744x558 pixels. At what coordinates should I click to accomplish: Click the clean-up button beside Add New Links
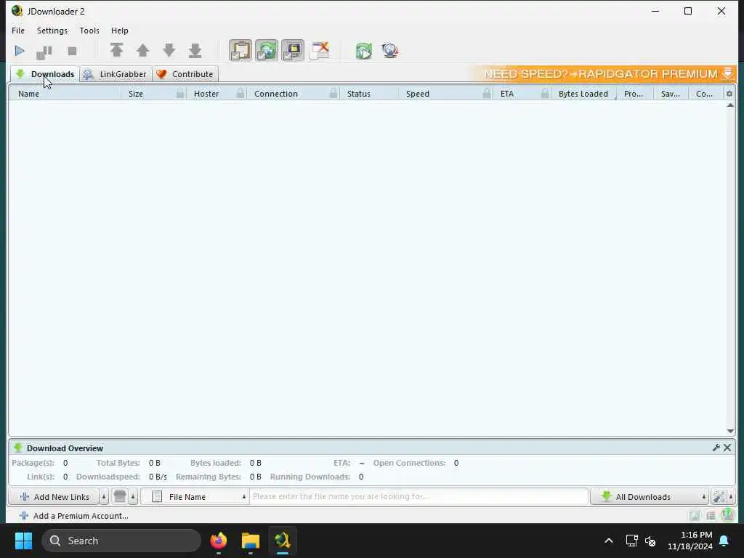[x=120, y=497]
